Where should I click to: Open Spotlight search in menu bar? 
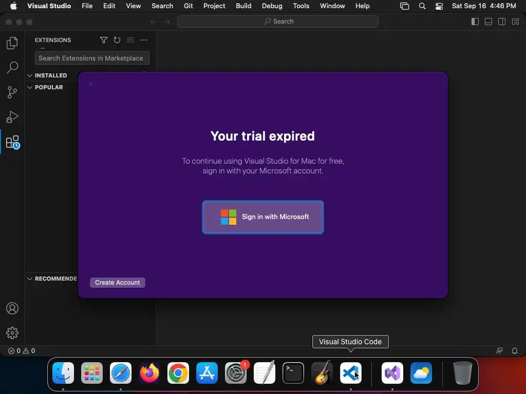click(422, 6)
